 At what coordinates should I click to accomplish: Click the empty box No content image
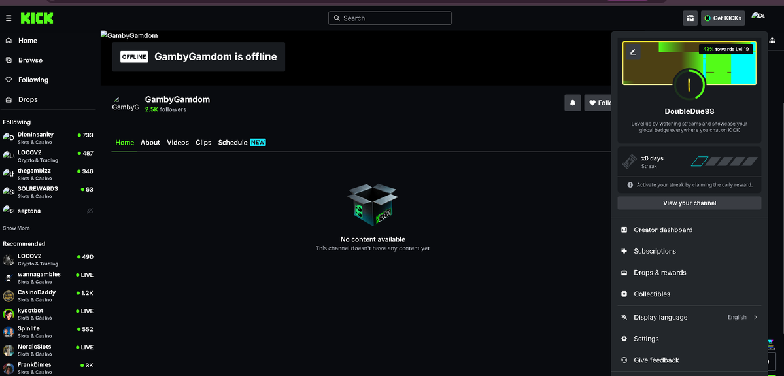tap(373, 205)
